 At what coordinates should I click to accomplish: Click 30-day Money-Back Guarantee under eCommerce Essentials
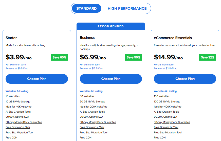[x=172, y=122]
